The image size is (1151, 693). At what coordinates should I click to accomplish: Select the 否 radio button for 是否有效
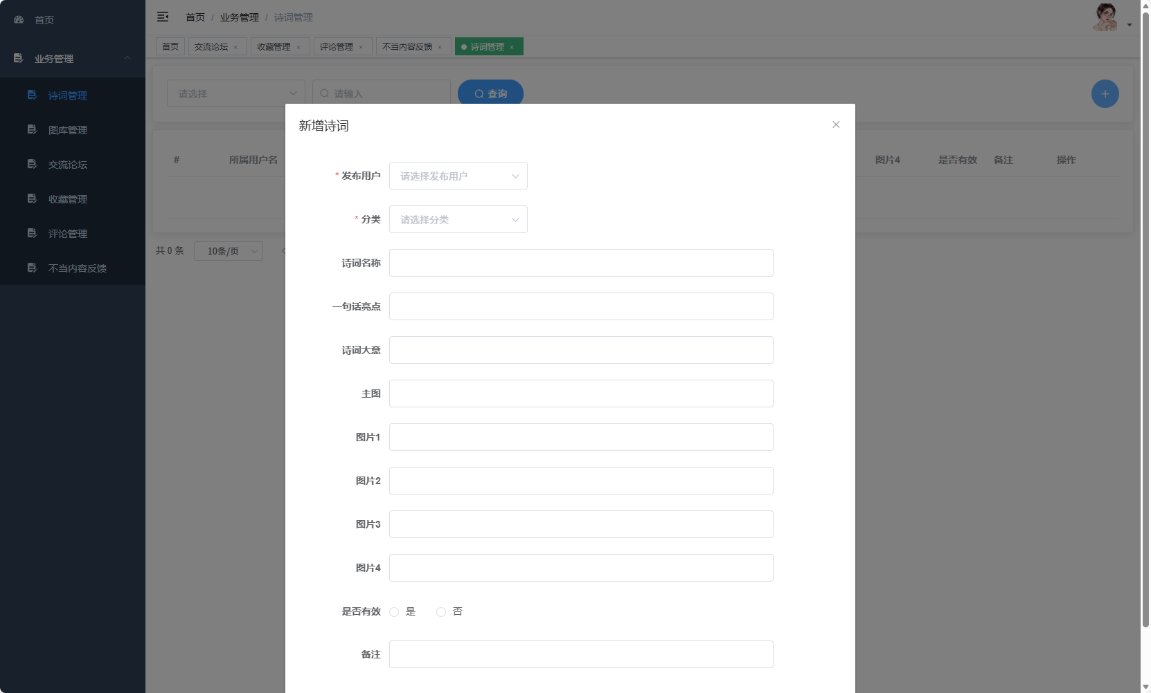click(441, 611)
